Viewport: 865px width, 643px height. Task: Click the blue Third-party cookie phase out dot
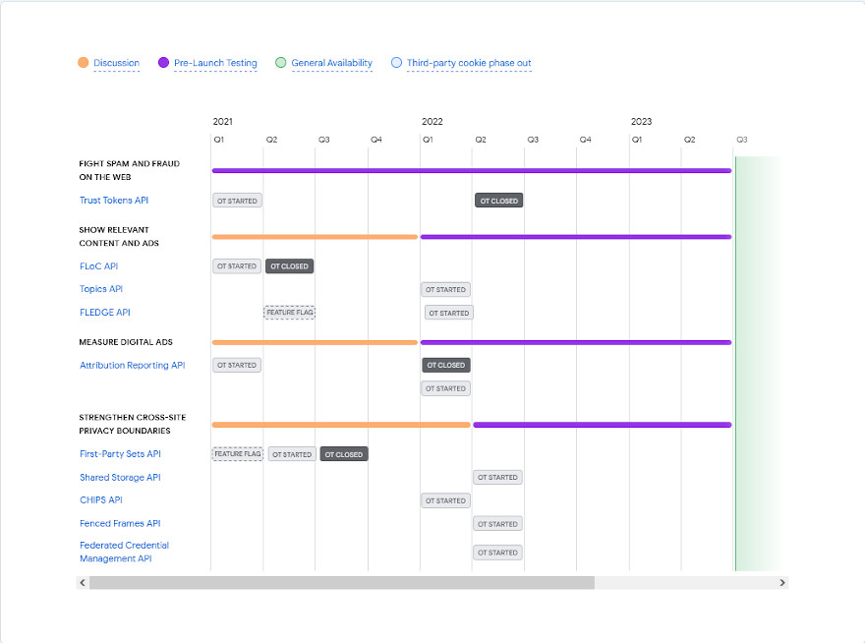tap(396, 63)
